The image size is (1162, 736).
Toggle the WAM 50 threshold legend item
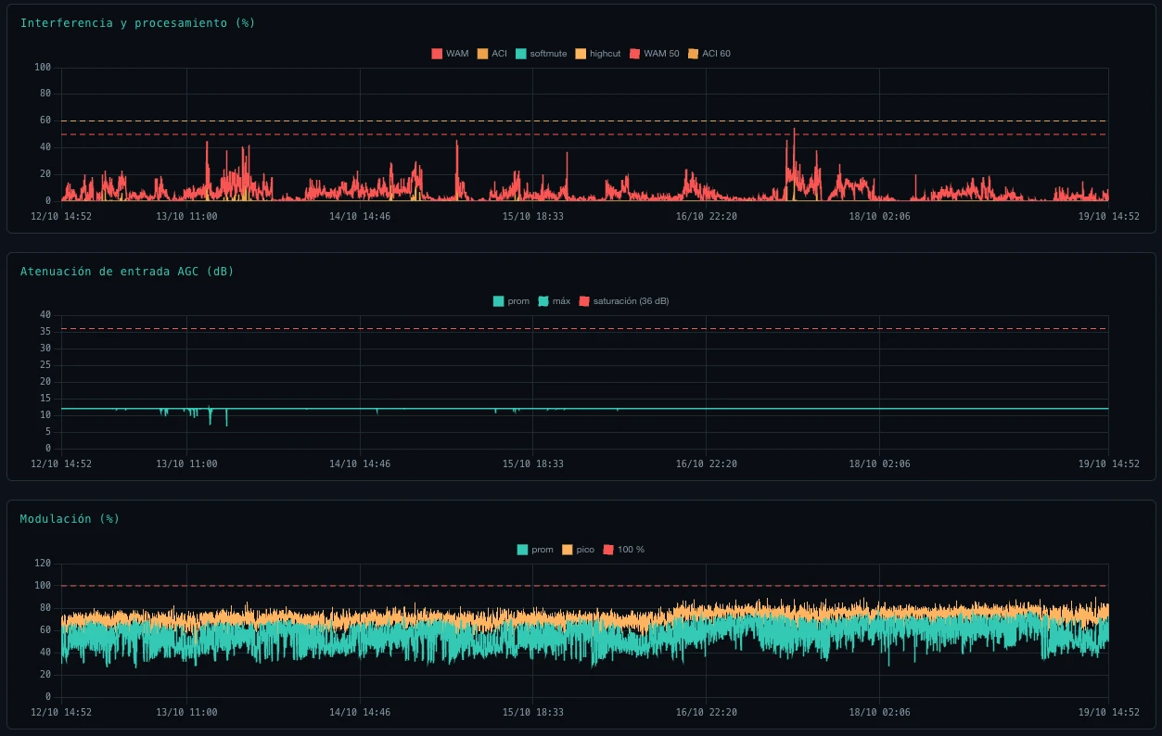654,54
